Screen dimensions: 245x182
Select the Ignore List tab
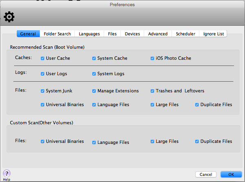(x=213, y=34)
